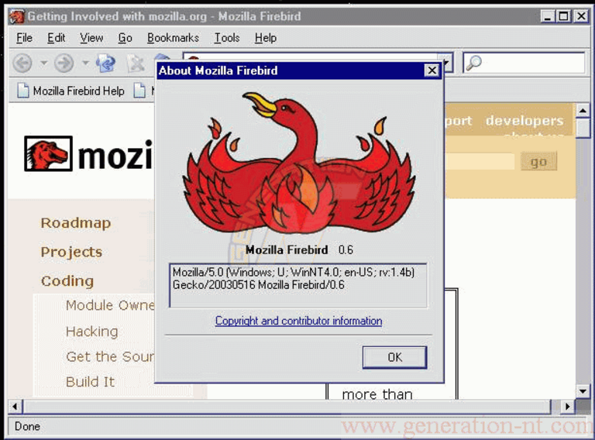Screen dimensions: 595x440
Task: Open the Projects sidebar link
Action: coord(72,253)
